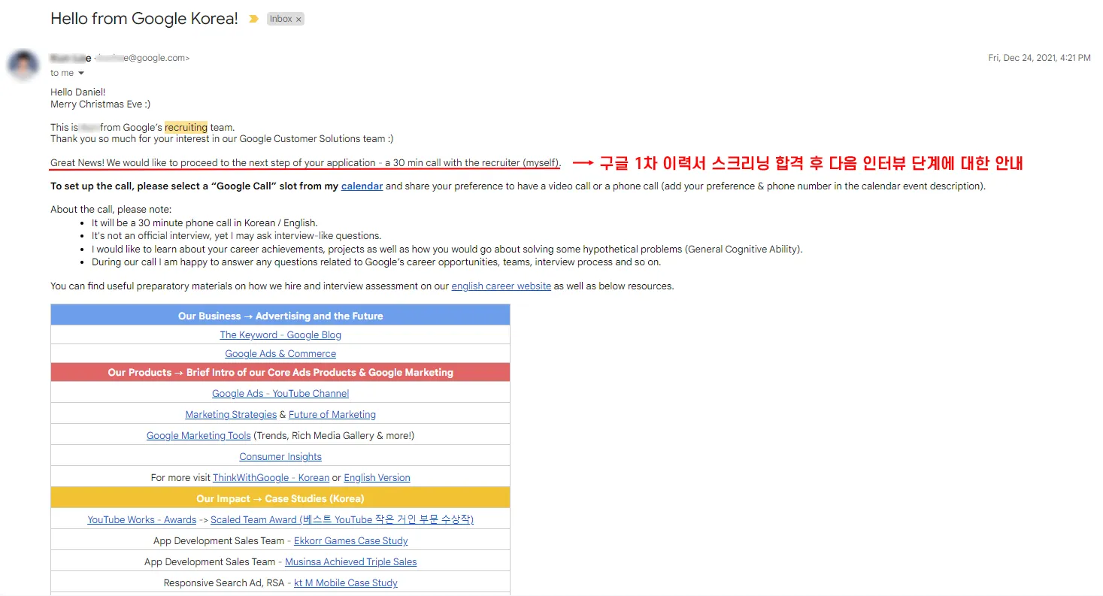Visit the english career website link
Image resolution: width=1103 pixels, height=596 pixels.
coord(501,286)
